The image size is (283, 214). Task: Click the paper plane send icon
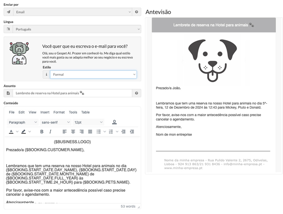pos(8,12)
